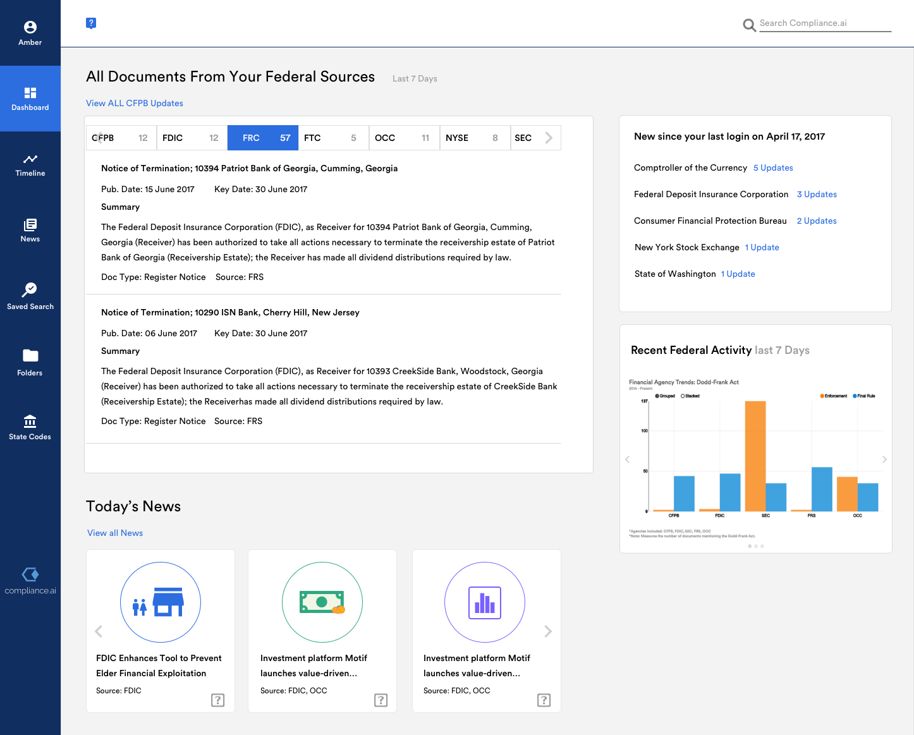The height and width of the screenshot is (735, 914).
Task: Open Consumer Financial Protection Bureau 2 Updates
Action: click(817, 221)
